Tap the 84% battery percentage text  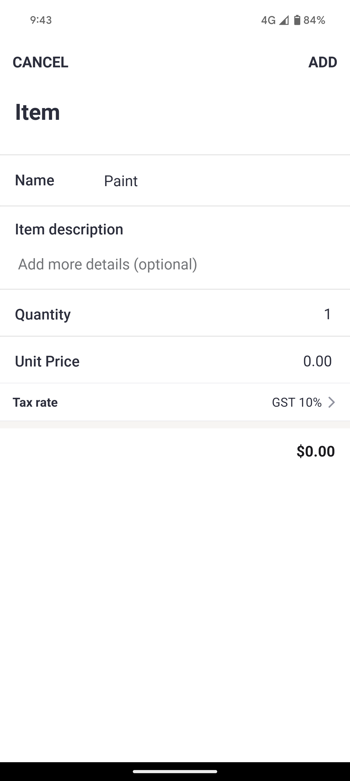314,20
